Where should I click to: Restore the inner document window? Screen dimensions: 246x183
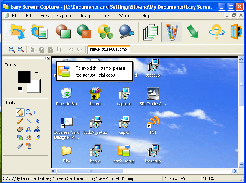coord(234,16)
